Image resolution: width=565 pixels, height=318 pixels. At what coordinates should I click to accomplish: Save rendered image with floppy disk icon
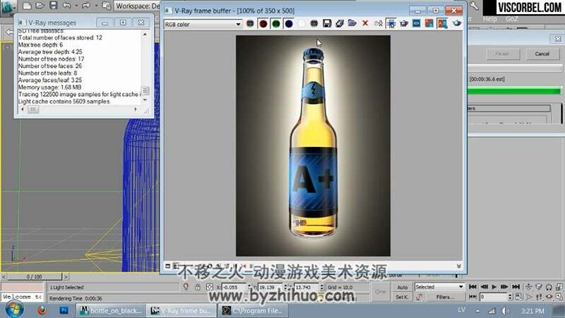click(x=327, y=24)
